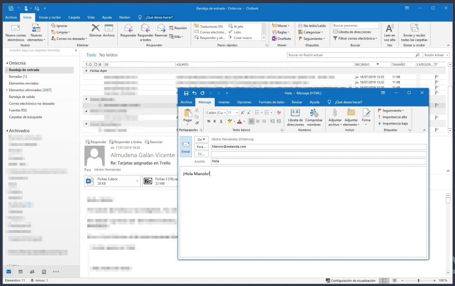
Task: Select right text alignment in message window
Action: (x=264, y=121)
